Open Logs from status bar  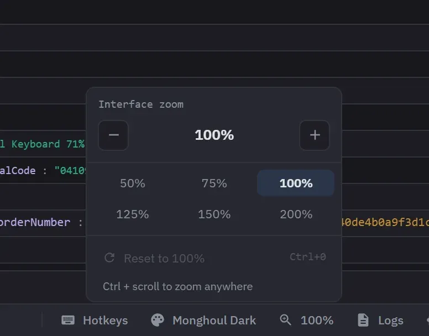point(380,320)
